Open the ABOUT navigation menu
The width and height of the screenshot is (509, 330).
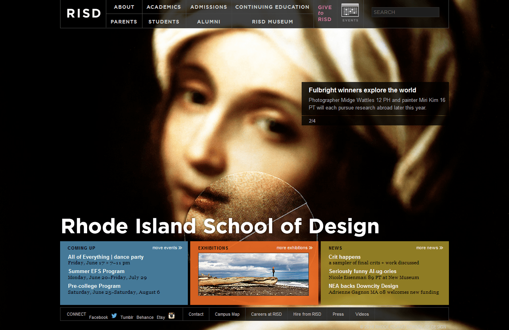(124, 7)
